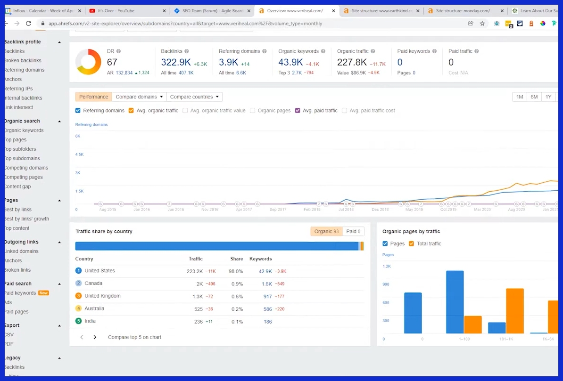This screenshot has width=563, height=381.
Task: Uncheck Total traffic checkbox
Action: (x=412, y=243)
